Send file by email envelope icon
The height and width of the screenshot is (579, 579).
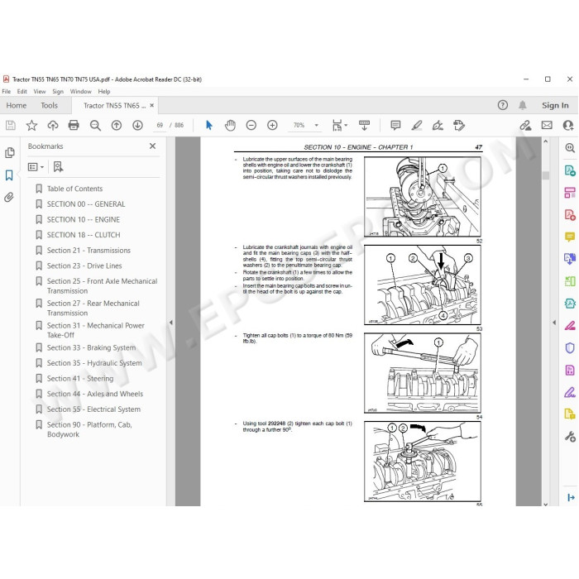[x=547, y=126]
